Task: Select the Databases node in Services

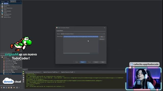Action: point(6,4)
